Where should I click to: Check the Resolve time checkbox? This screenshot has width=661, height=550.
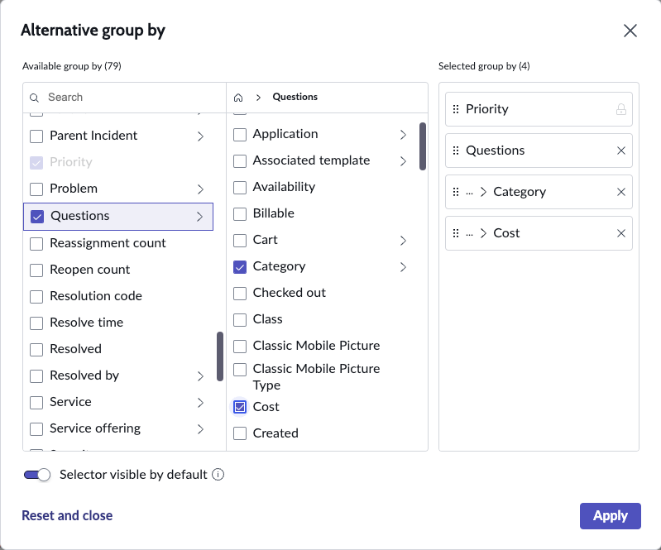click(36, 323)
